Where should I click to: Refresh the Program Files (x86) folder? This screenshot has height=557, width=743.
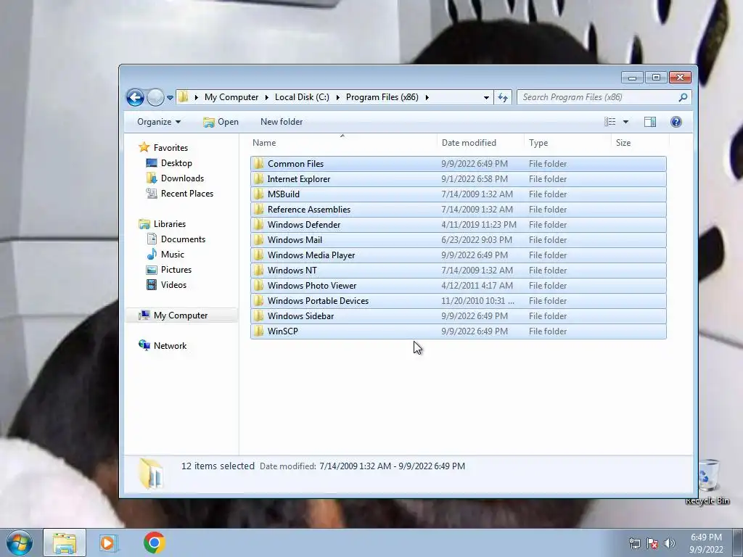503,98
